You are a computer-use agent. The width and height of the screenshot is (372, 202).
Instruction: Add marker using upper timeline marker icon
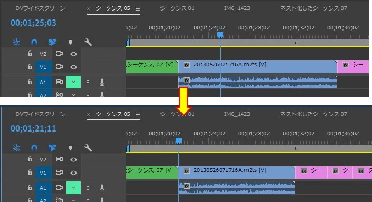pos(70,42)
